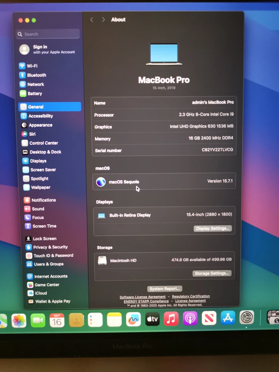Open Control Center settings
Image resolution: width=279 pixels, height=372 pixels.
[x=40, y=143]
